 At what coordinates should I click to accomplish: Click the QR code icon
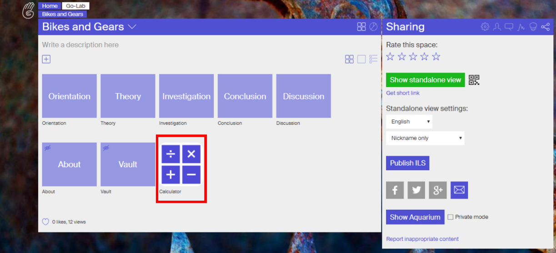474,80
